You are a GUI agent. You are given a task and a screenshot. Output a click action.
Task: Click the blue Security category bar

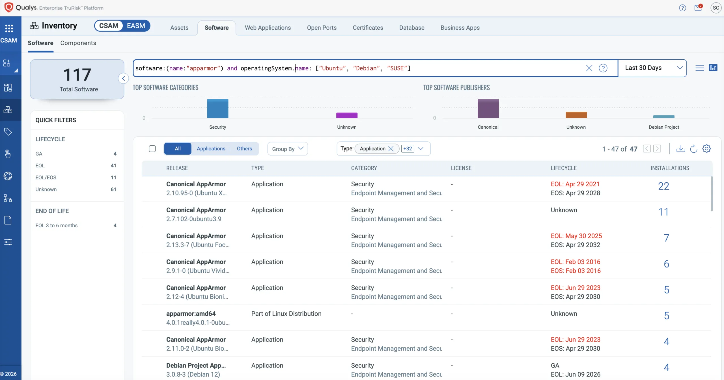(x=217, y=109)
